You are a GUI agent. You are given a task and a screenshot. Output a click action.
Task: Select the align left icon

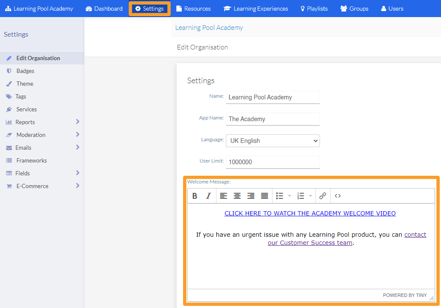(x=223, y=196)
